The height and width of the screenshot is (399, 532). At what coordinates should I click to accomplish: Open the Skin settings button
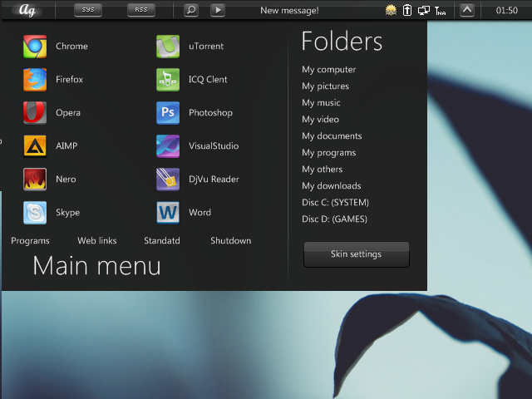[x=356, y=254]
